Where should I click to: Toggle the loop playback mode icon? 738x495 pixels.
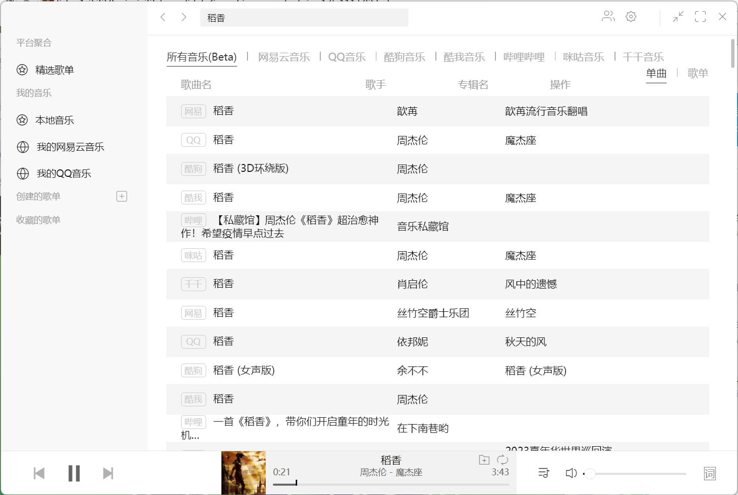pos(502,460)
